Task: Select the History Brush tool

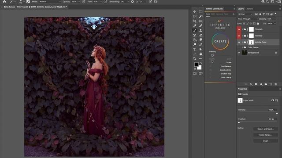Action: click(195, 35)
